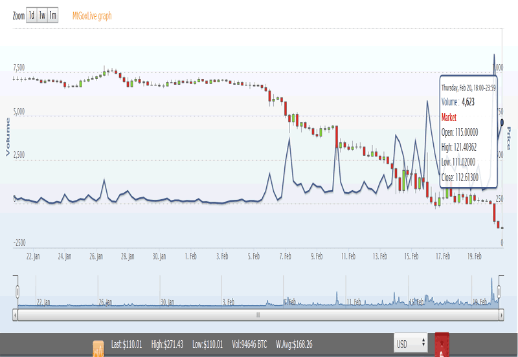This screenshot has width=518, height=357.
Task: Click the 5,000 volume axis label
Action: pyautogui.click(x=19, y=111)
